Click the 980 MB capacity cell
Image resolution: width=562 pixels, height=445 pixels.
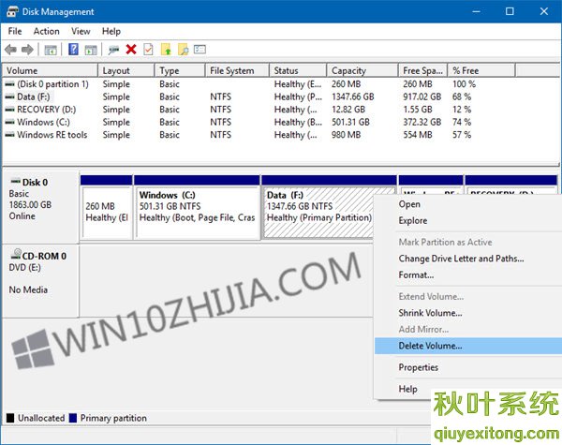(346, 135)
